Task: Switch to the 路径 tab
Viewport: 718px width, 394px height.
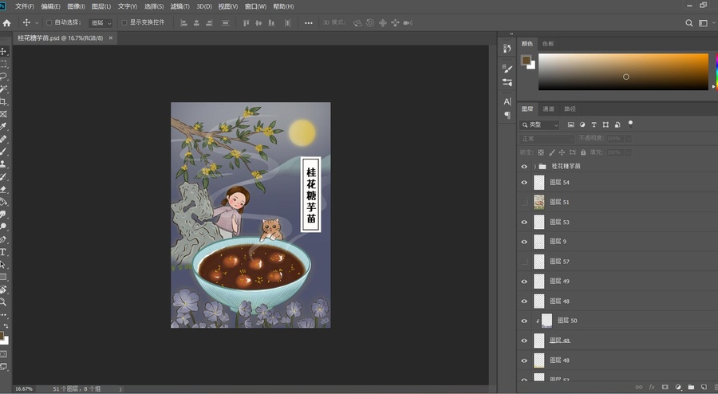Action: [570, 109]
